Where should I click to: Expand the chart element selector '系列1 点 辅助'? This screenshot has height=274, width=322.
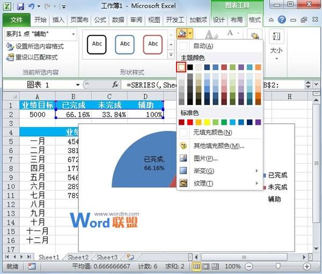(x=74, y=34)
